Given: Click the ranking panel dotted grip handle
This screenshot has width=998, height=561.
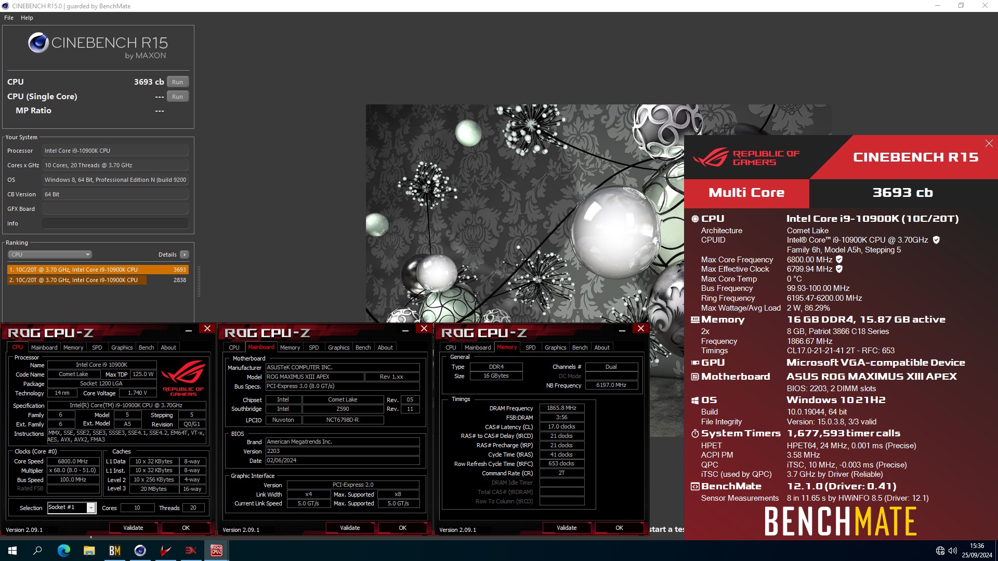Looking at the screenshot, I should [x=199, y=281].
